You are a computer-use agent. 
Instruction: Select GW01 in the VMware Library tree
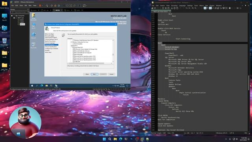coord(22,22)
